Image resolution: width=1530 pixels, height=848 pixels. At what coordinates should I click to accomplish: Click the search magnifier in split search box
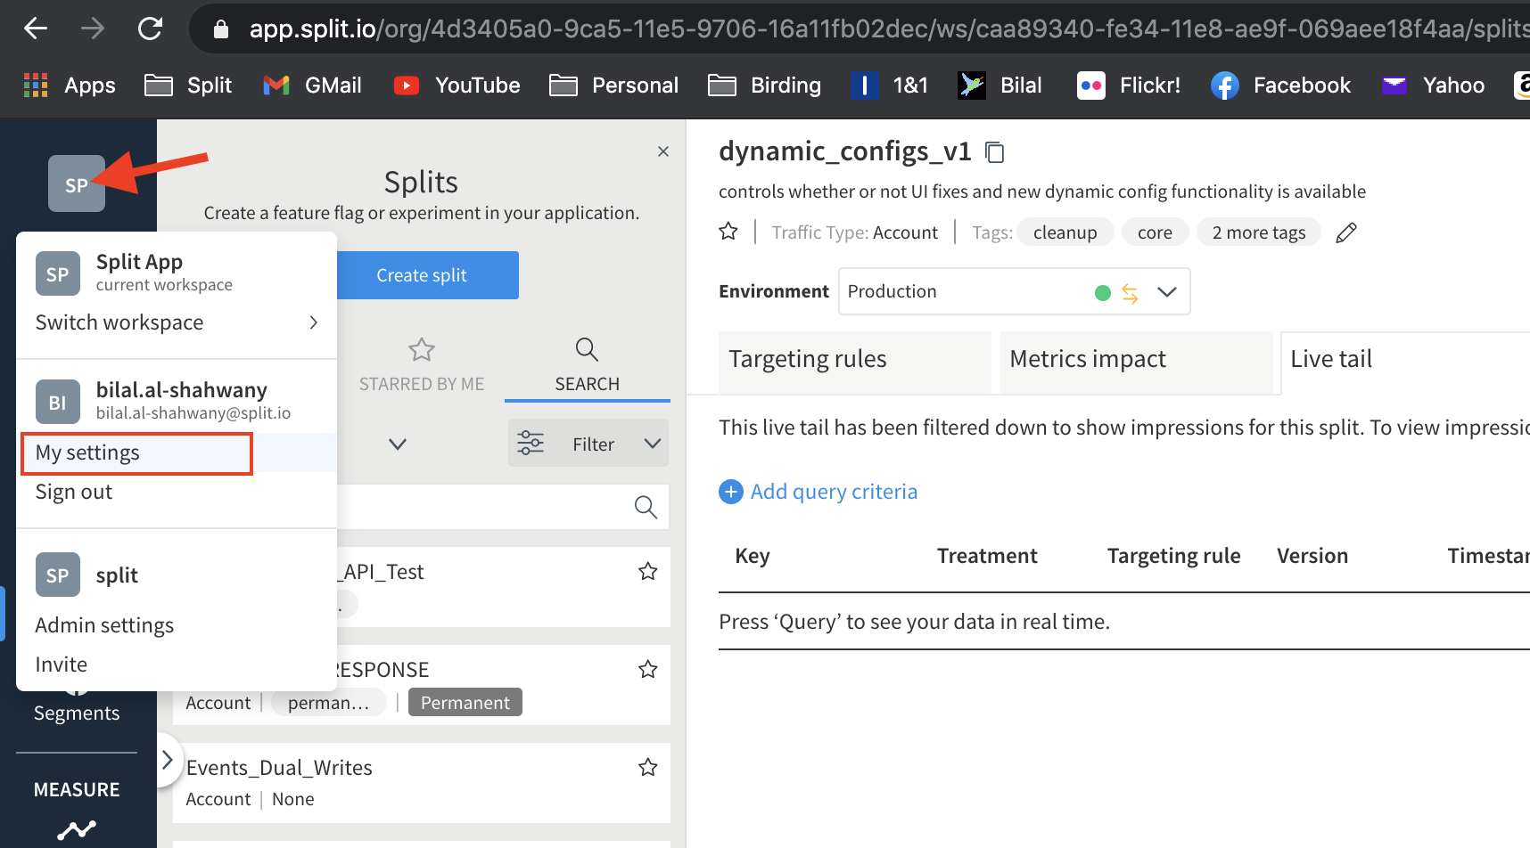646,507
